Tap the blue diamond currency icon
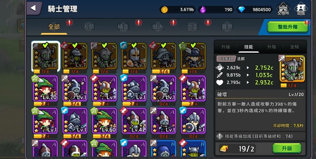The width and height of the screenshot is (316, 159). [241, 10]
